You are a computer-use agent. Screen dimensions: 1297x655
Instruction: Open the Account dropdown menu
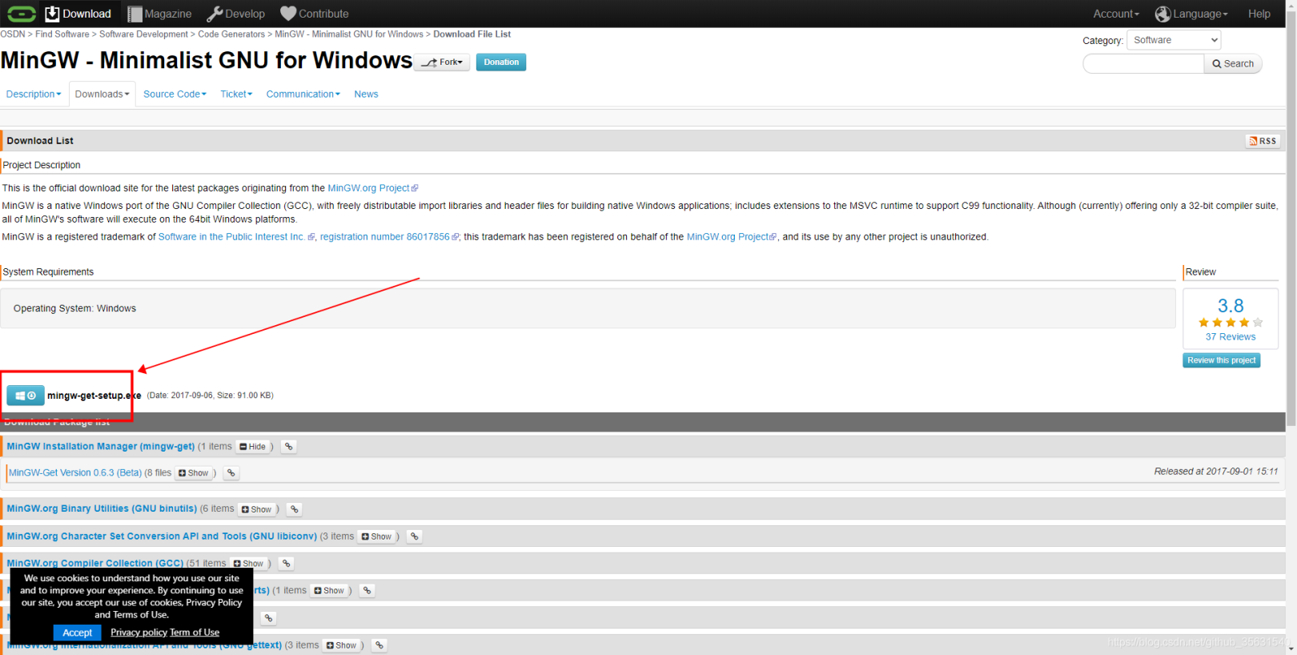point(1115,14)
